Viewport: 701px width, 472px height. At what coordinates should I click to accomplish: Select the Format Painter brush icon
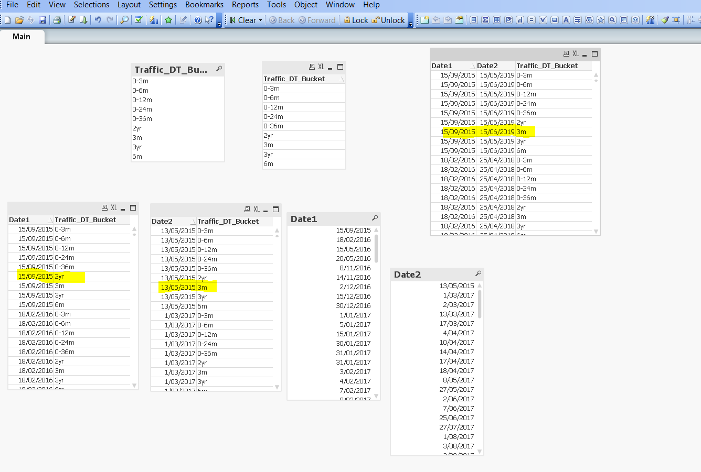coord(665,20)
